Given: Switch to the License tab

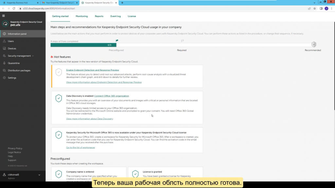Looking at the screenshot, I should pyautogui.click(x=132, y=16).
